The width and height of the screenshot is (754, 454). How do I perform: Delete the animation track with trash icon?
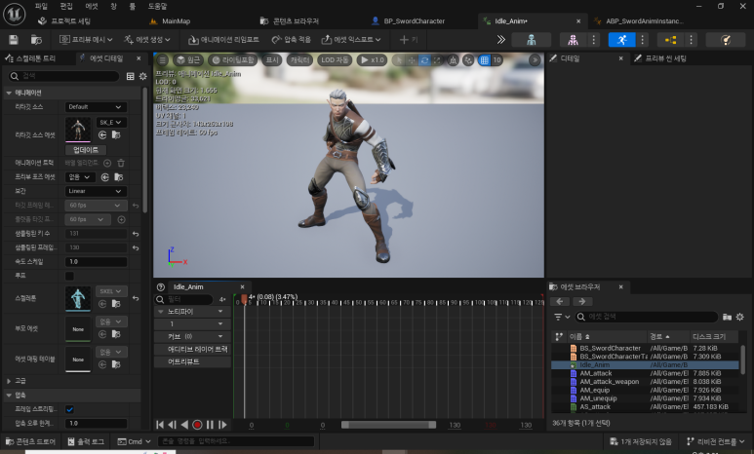click(121, 163)
